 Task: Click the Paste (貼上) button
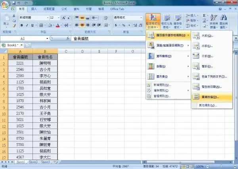[x=6, y=21]
